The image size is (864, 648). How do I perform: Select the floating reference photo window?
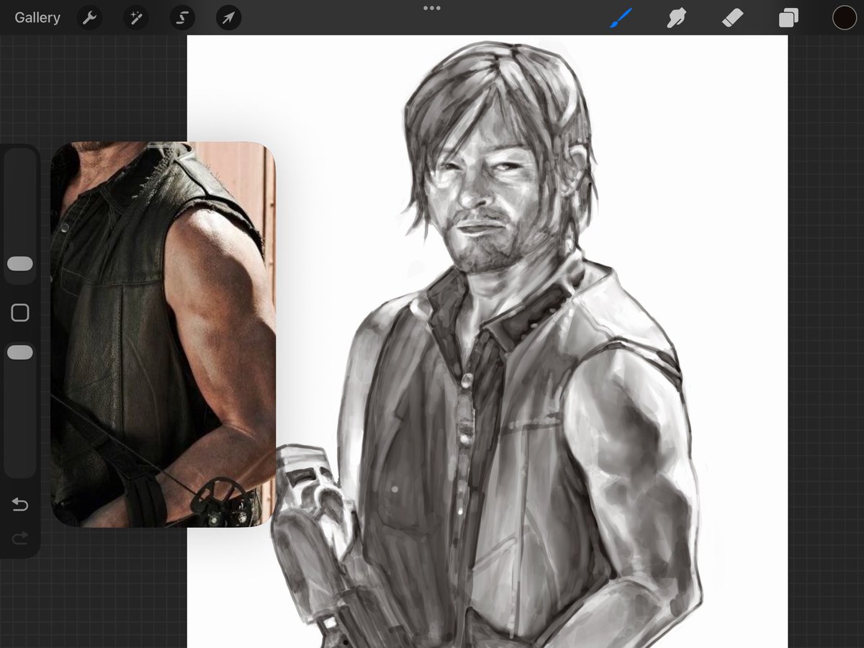pos(163,334)
